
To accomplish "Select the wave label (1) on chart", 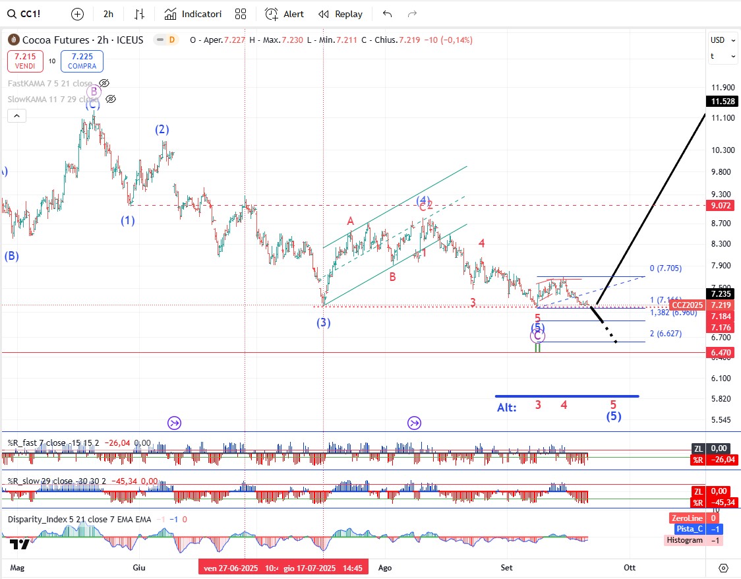I will pyautogui.click(x=128, y=220).
